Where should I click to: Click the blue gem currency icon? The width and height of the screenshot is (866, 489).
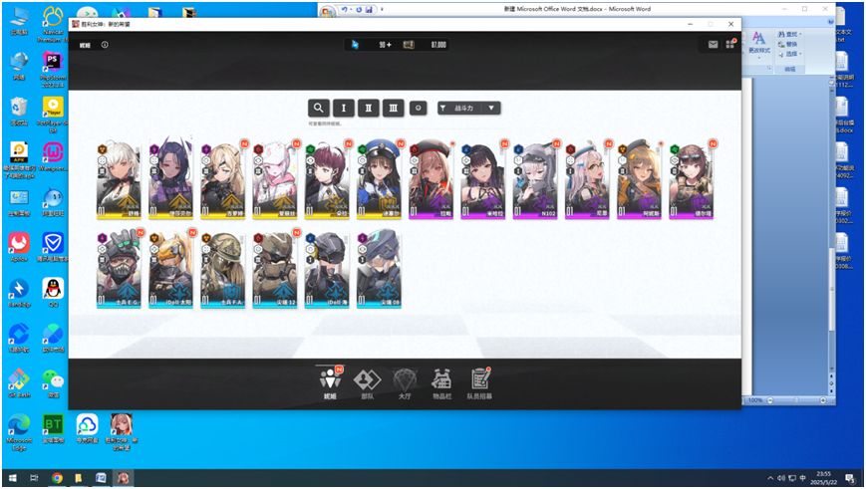355,44
